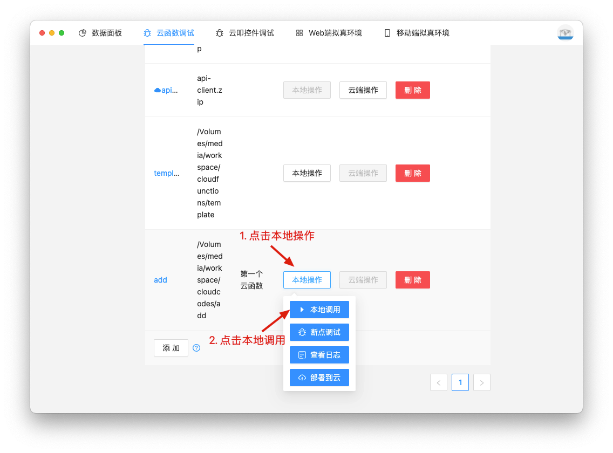Open the user avatar in top right
613x453 pixels.
[565, 33]
